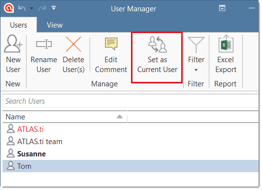Switch to the Users tab
Viewport: 262px width, 190px height.
[18, 25]
